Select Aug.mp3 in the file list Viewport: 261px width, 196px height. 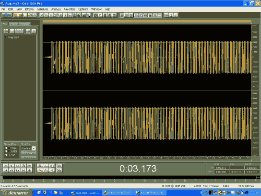click(12, 37)
